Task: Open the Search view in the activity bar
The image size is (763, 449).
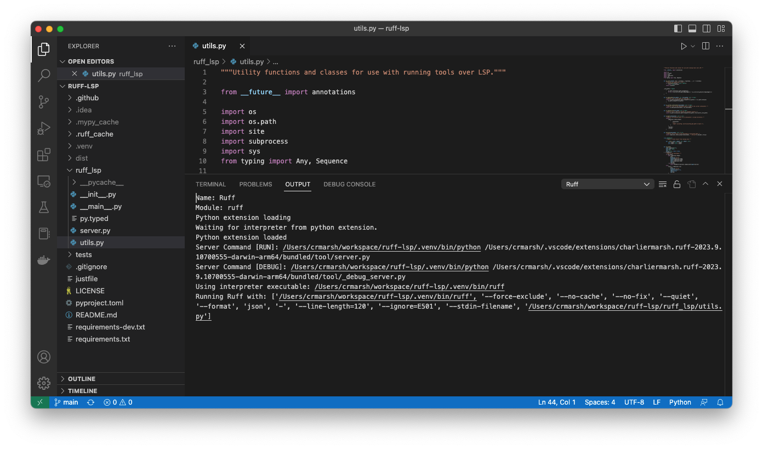Action: pos(44,76)
